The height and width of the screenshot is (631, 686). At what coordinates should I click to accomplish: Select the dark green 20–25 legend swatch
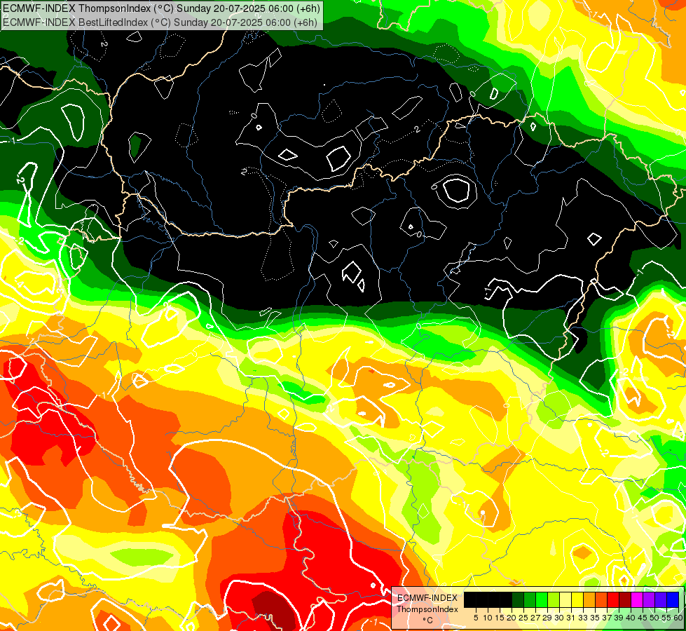click(518, 599)
